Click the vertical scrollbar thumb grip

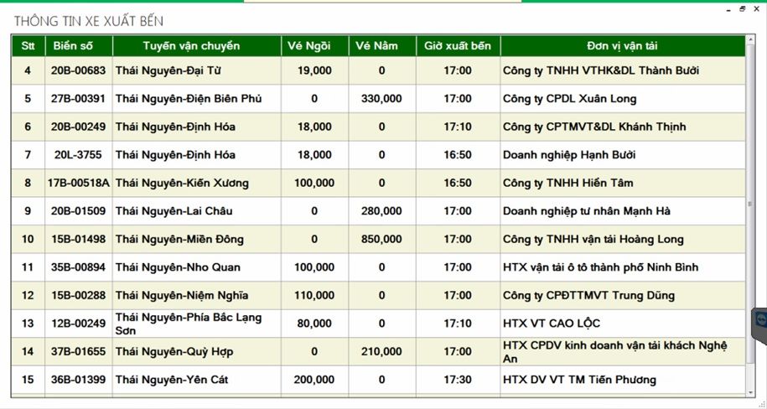pyautogui.click(x=751, y=204)
